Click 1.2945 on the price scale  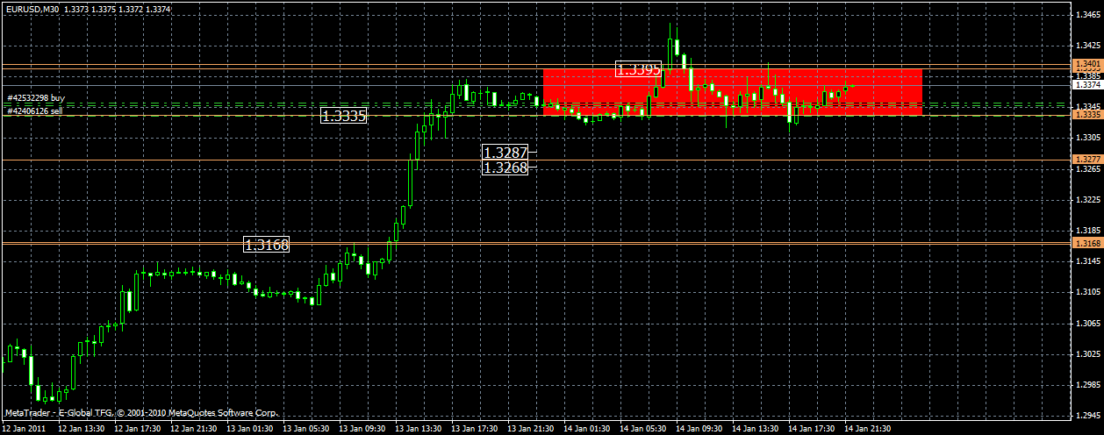(x=1088, y=415)
